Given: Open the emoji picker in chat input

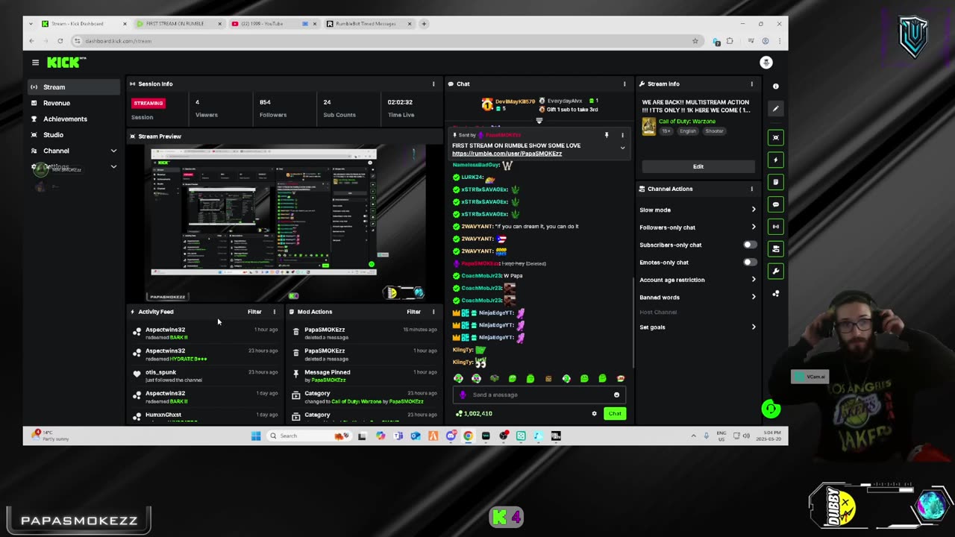Looking at the screenshot, I should point(616,395).
